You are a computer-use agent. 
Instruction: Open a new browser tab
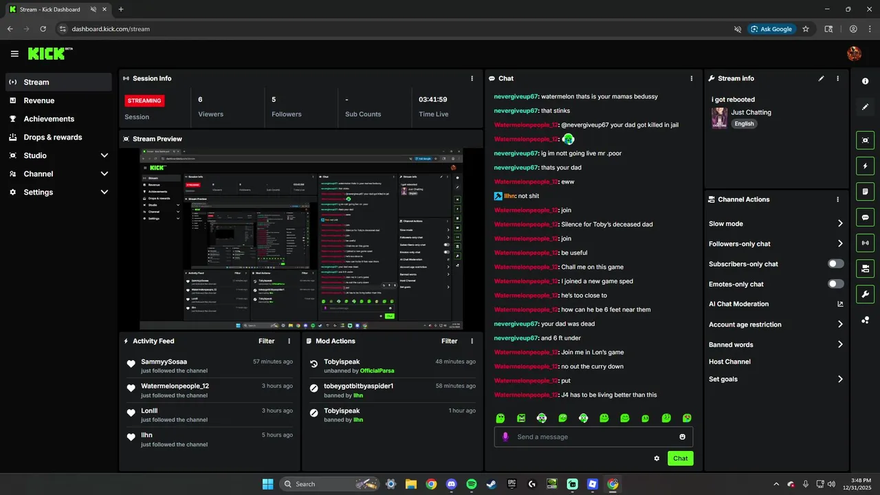(121, 10)
